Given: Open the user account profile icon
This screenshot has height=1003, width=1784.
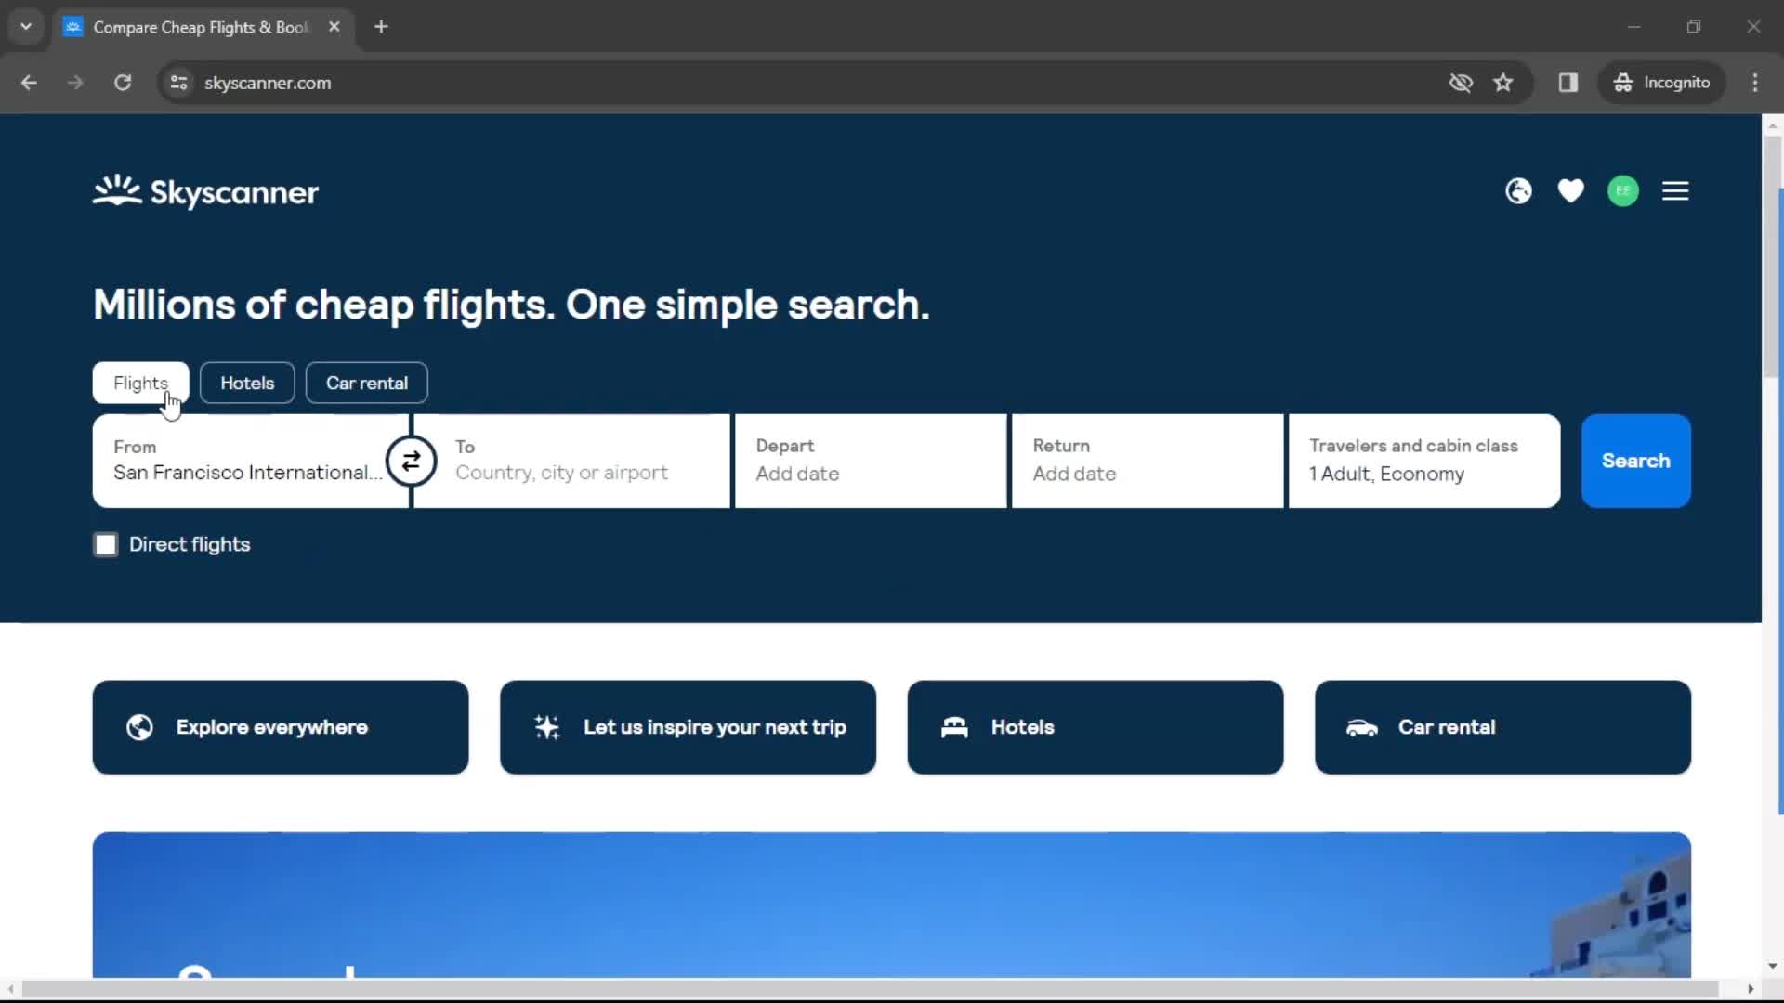Looking at the screenshot, I should point(1623,191).
